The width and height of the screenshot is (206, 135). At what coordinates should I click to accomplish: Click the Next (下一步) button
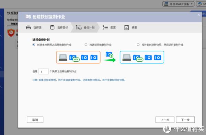[185, 120]
